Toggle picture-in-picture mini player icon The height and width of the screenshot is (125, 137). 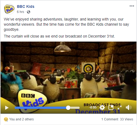pyautogui.click(x=111, y=107)
